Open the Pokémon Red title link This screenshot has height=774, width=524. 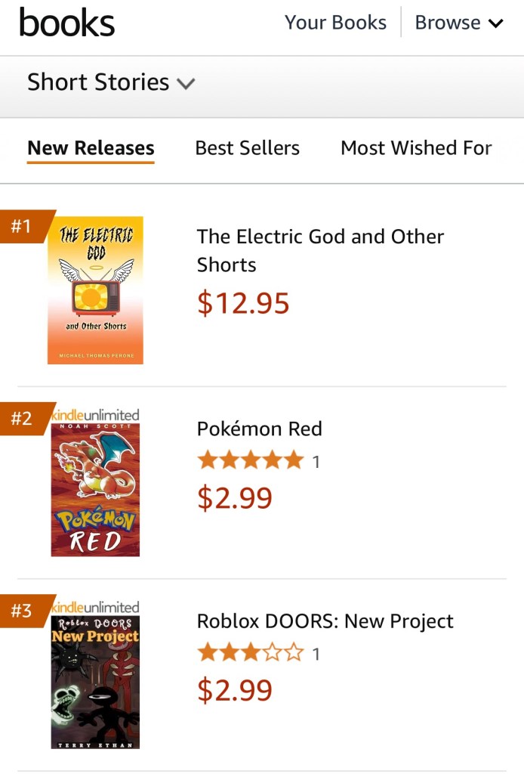(259, 429)
